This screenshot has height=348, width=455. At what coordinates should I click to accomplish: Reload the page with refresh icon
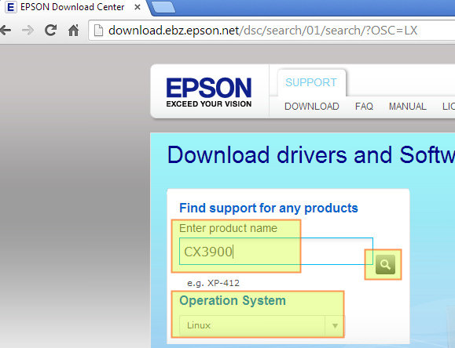coord(50,30)
